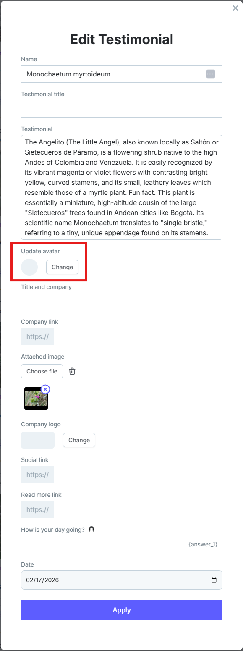The height and width of the screenshot is (651, 243).
Task: Choose a file for attached image
Action: click(x=42, y=371)
